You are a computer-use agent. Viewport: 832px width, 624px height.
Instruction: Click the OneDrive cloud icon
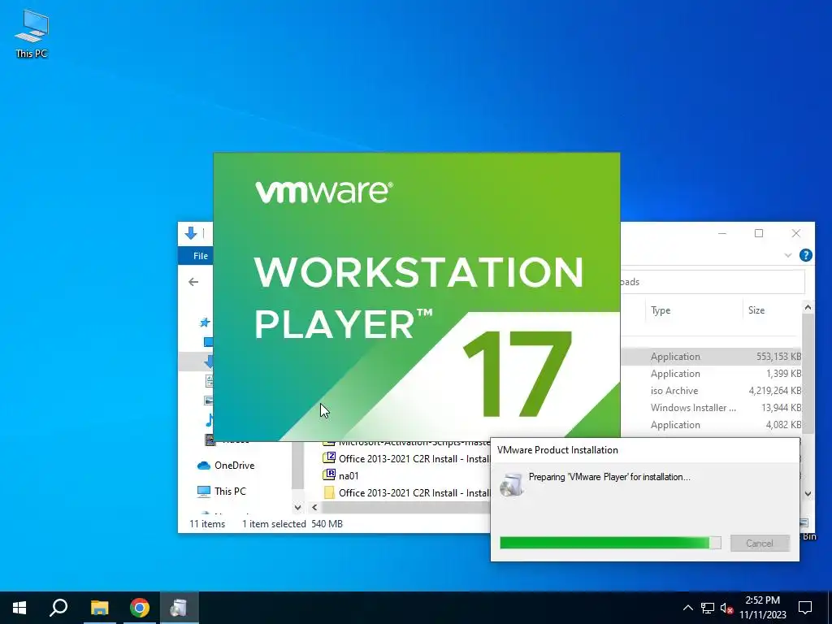coord(204,466)
